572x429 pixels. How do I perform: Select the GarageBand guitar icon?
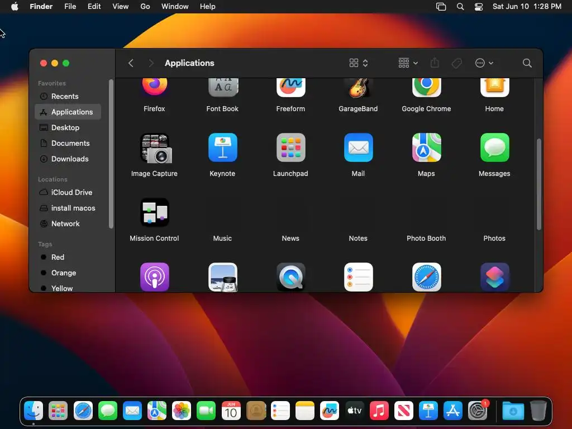point(358,88)
